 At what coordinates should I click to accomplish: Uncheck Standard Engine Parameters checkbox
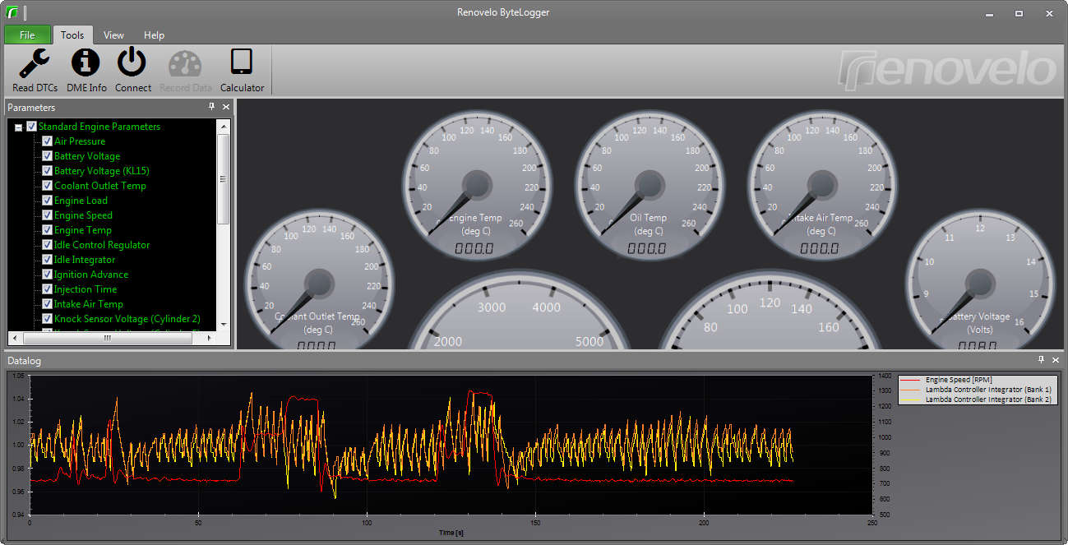pyautogui.click(x=31, y=127)
